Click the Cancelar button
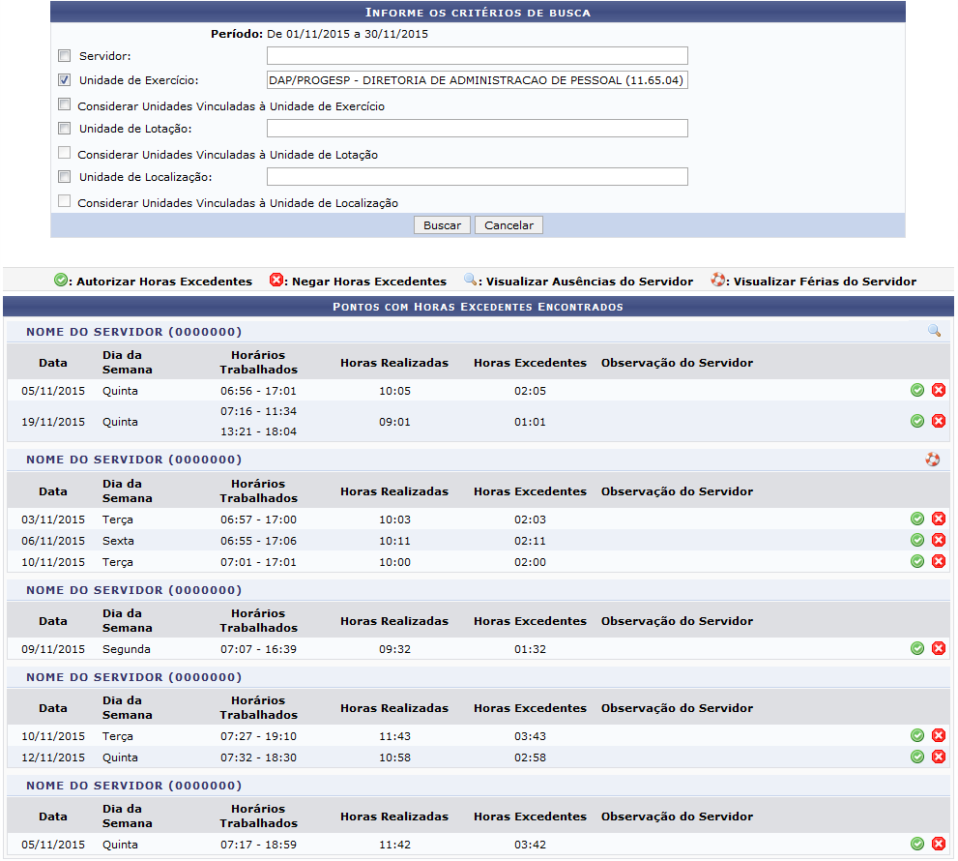Viewport: 958px width, 861px height. pyautogui.click(x=508, y=225)
